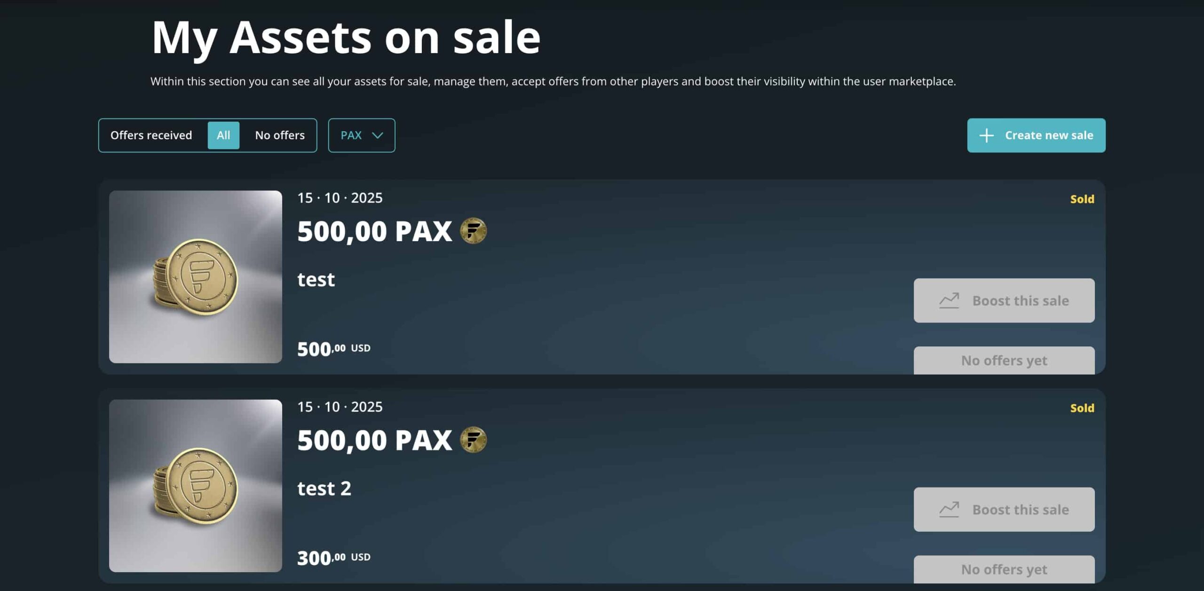Click No offers yet on the test 2 listing
The image size is (1204, 591).
point(1004,569)
